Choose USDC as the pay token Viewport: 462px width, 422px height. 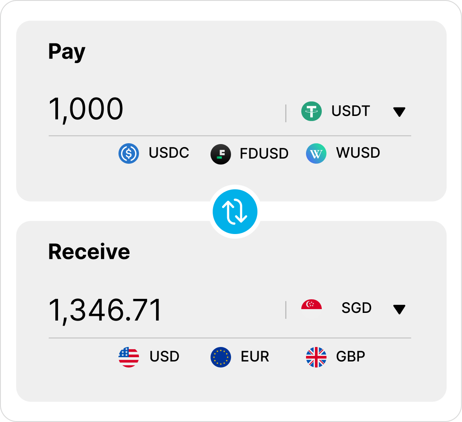pos(169,153)
